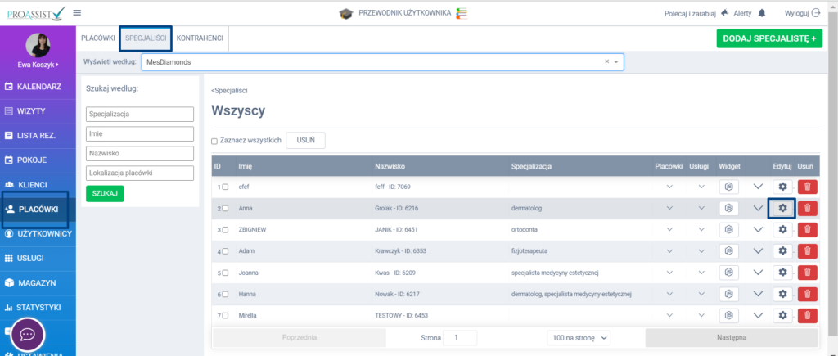Click the Specjalizacja search field

139,115
